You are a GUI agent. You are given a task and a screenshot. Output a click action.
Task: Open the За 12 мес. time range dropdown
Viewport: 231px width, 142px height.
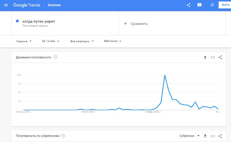click(x=51, y=41)
